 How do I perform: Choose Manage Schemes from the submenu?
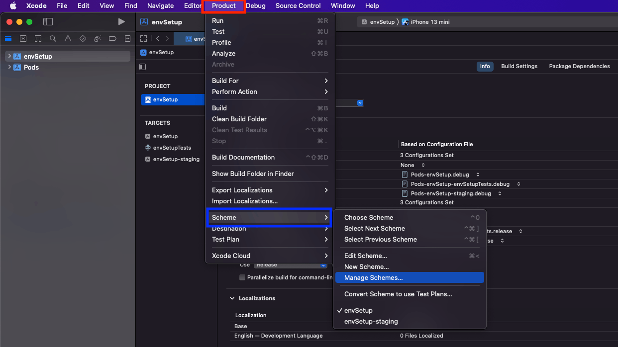click(x=410, y=277)
